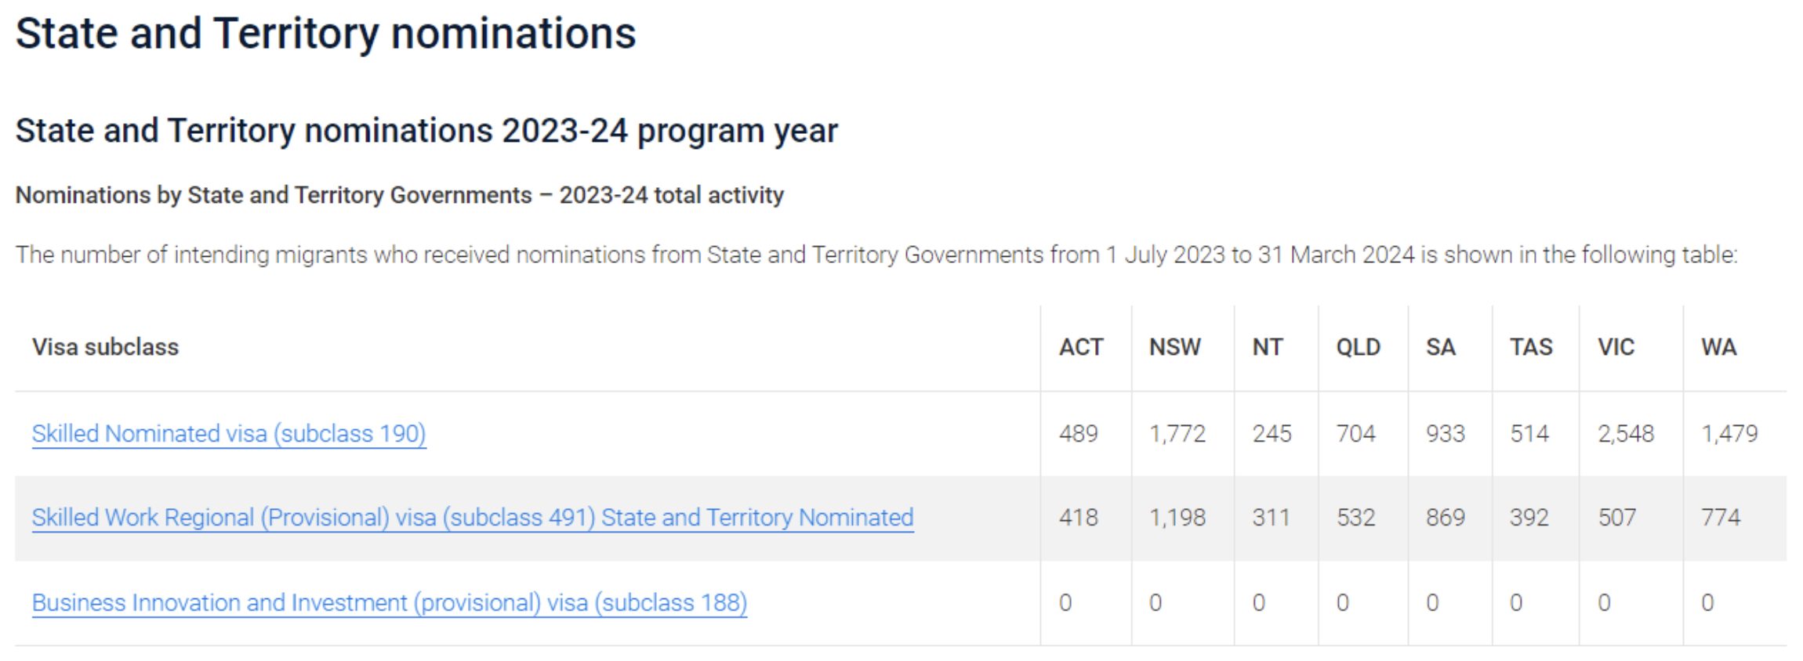
Task: Click the NT column header
Action: pos(1268,347)
